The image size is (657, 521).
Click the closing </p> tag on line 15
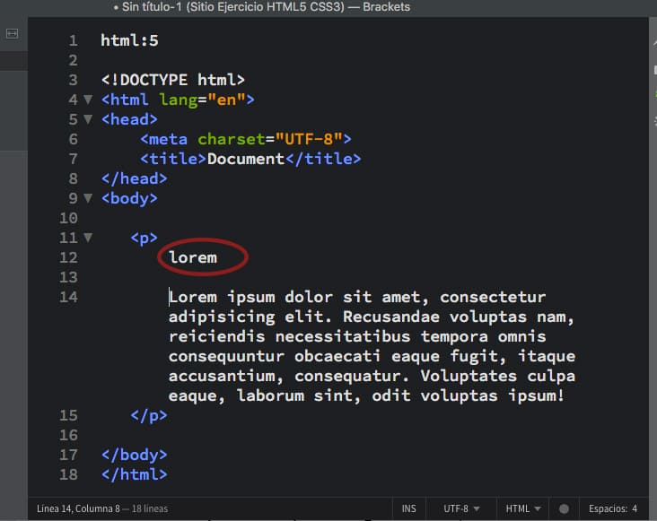click(x=149, y=415)
